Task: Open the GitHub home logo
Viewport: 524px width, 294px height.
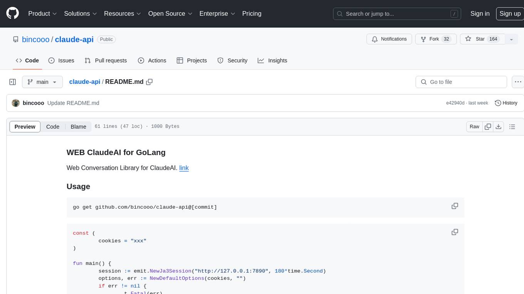Action: (x=12, y=13)
